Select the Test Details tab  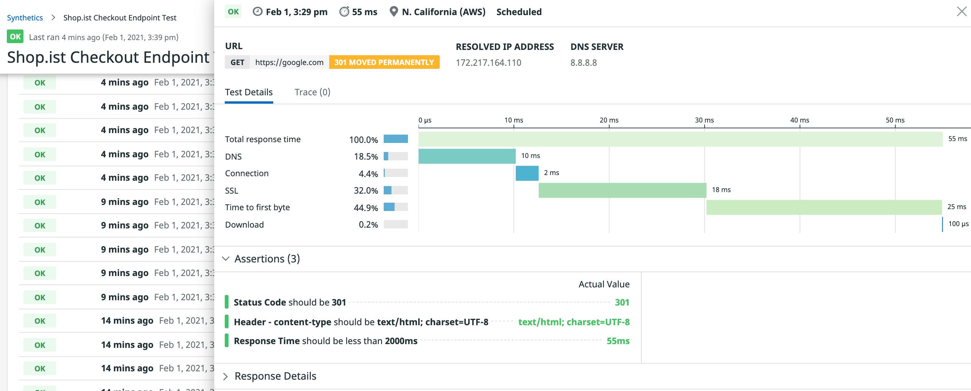[249, 92]
